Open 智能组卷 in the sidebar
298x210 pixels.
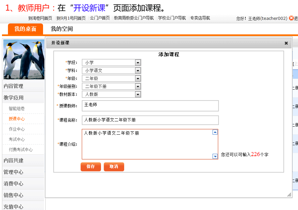coord(17,108)
